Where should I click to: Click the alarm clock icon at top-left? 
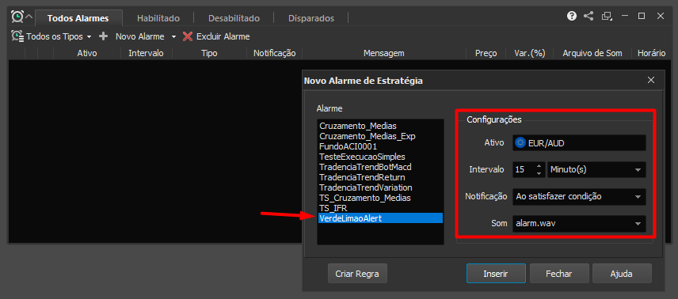(17, 17)
